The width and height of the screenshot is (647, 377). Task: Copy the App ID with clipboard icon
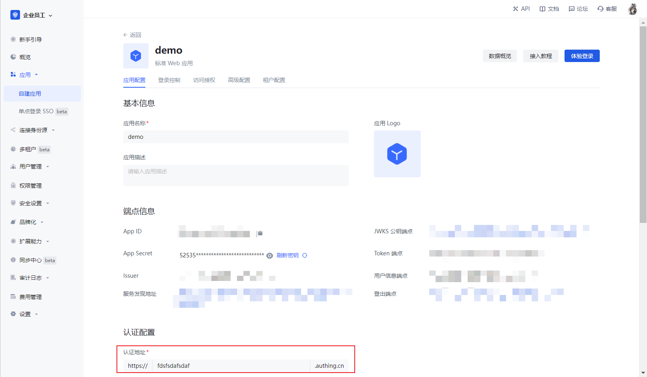point(260,233)
